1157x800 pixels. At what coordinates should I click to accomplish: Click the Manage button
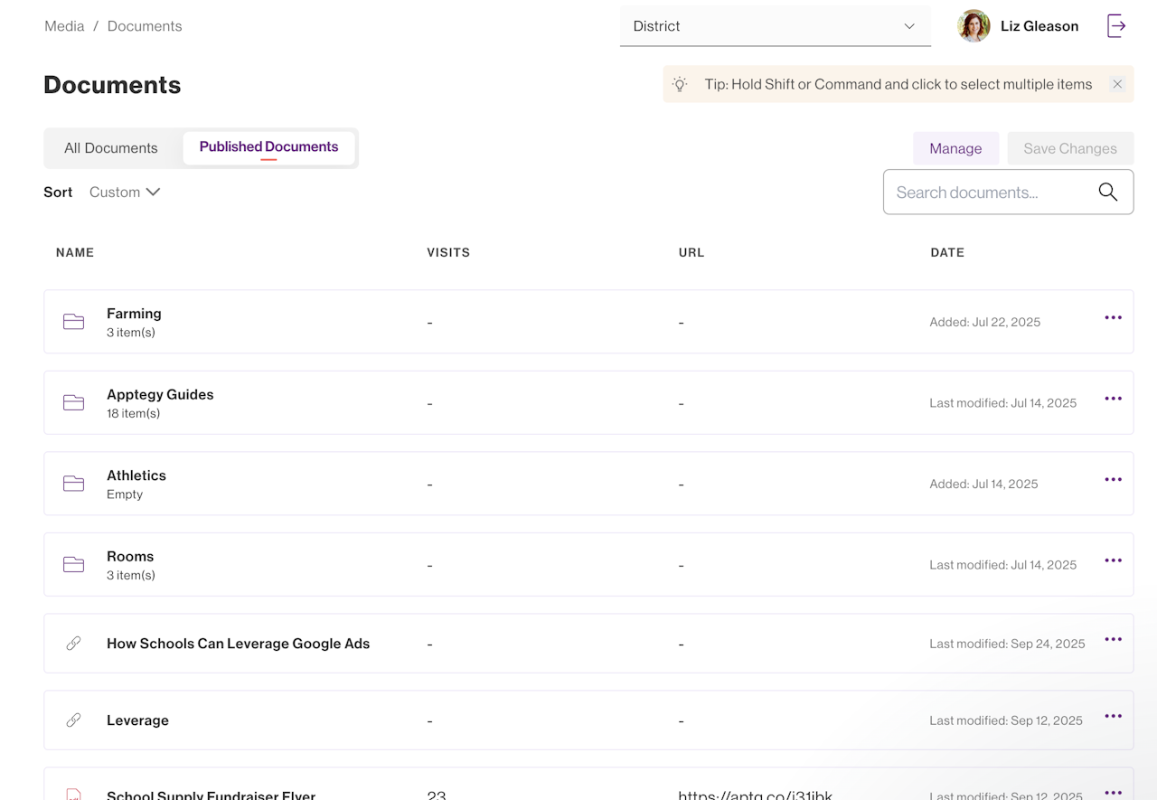tap(955, 149)
